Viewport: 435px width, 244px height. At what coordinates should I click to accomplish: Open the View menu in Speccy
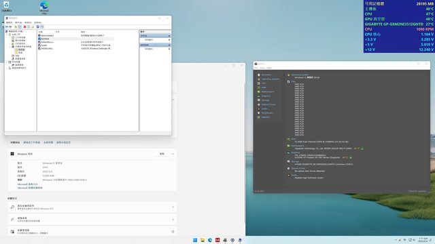click(262, 68)
